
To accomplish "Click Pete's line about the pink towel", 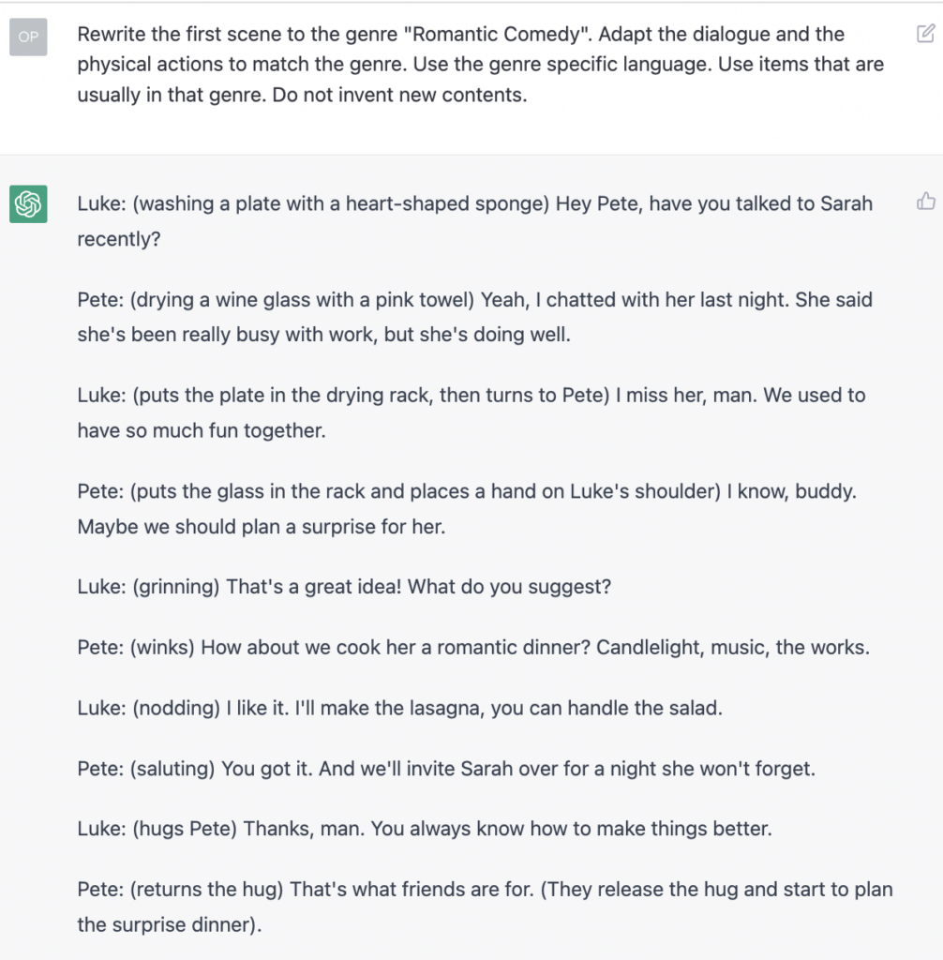I will pyautogui.click(x=475, y=317).
